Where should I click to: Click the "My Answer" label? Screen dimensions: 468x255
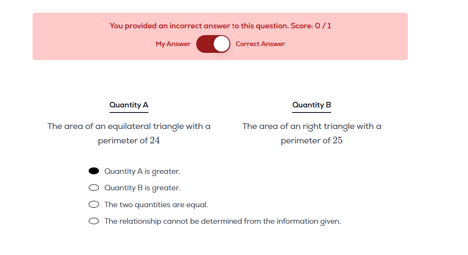click(x=173, y=44)
